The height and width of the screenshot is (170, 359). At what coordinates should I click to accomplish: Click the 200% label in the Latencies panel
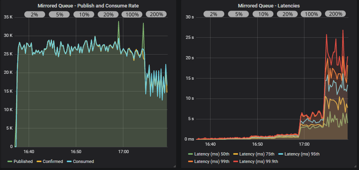pos(335,14)
